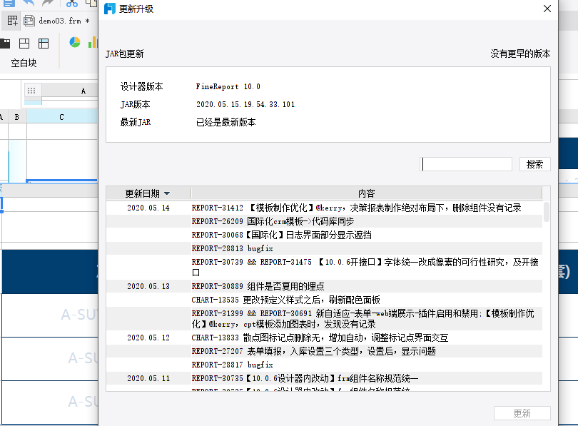Click the 内容 column header
The image size is (578, 426).
tap(366, 193)
